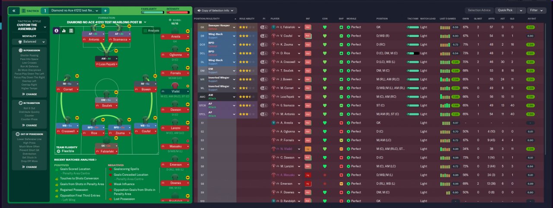The height and width of the screenshot is (208, 553).
Task: Click the Hol status icon for V. Coufal
Action: tap(308, 36)
